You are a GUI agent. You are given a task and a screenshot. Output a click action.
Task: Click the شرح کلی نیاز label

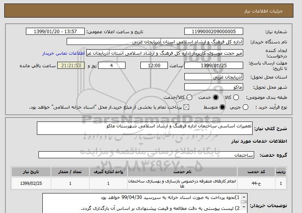click(271, 129)
